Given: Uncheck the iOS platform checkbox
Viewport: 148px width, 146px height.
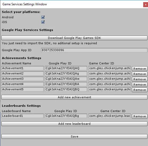Looking at the screenshot, I should coord(43,22).
